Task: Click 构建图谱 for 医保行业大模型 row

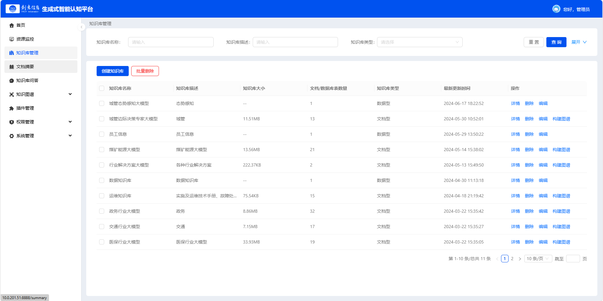Action: (561, 242)
